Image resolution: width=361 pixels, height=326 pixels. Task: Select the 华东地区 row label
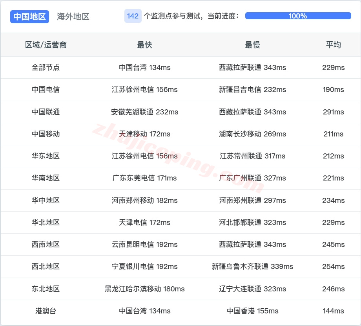[46, 156]
